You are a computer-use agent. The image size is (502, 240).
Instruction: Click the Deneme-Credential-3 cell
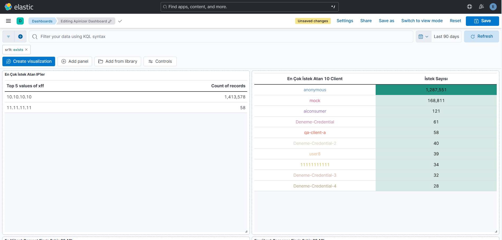coord(315,175)
